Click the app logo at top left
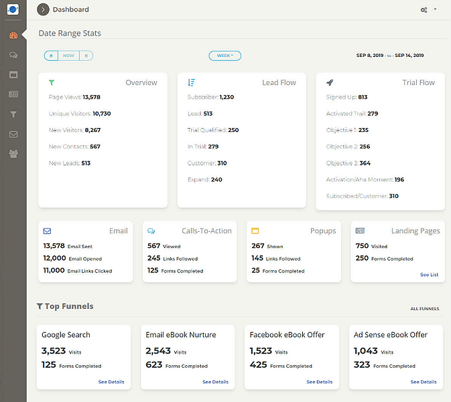 pyautogui.click(x=13, y=9)
